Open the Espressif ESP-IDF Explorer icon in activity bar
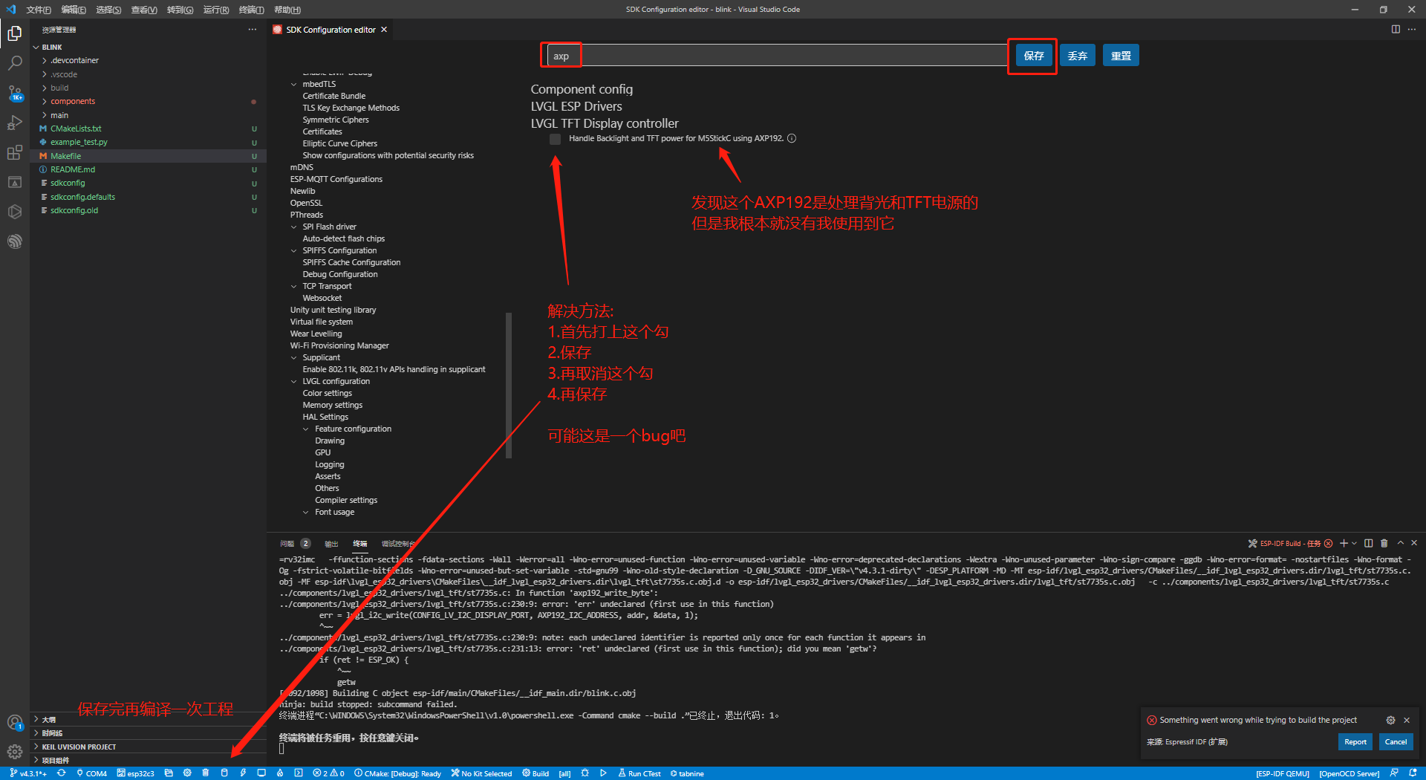Viewport: 1426px width, 780px height. point(15,241)
